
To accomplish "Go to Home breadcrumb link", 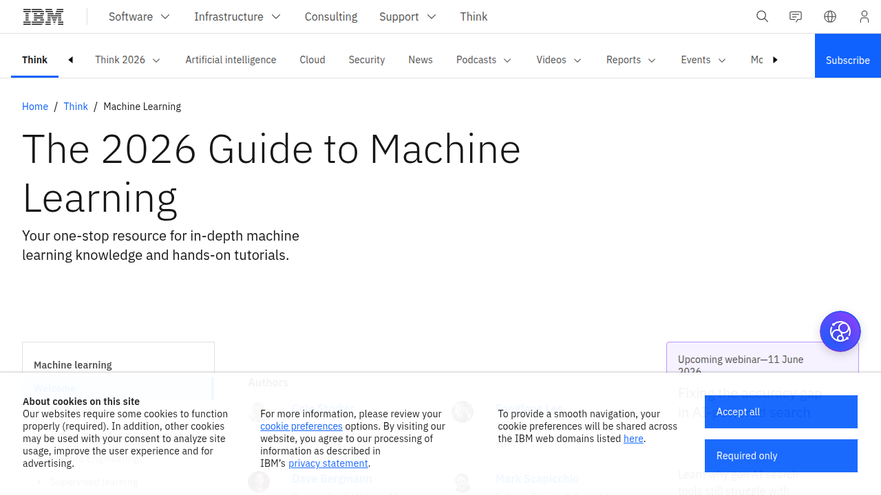I will [x=35, y=107].
